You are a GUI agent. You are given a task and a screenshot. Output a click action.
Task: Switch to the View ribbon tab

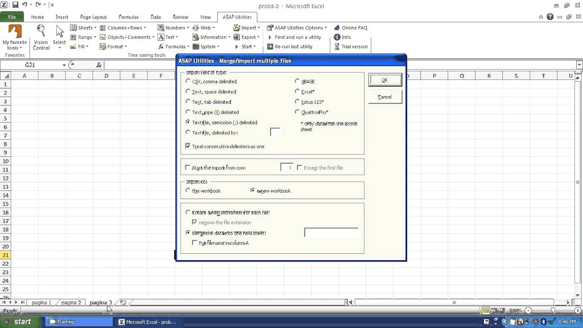pyautogui.click(x=205, y=17)
